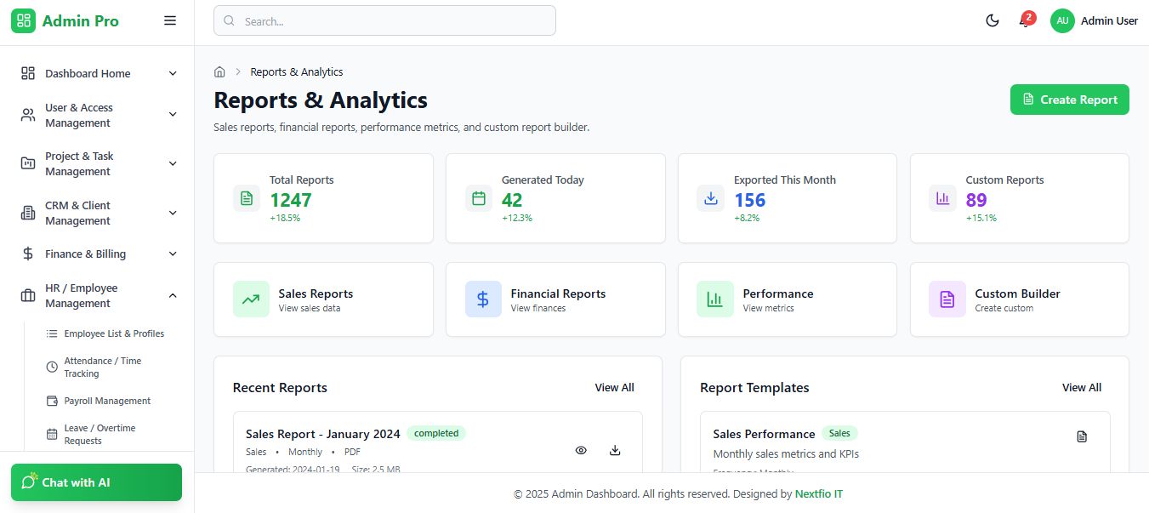Open the Nextfio IT footer link
The width and height of the screenshot is (1149, 513).
(818, 494)
